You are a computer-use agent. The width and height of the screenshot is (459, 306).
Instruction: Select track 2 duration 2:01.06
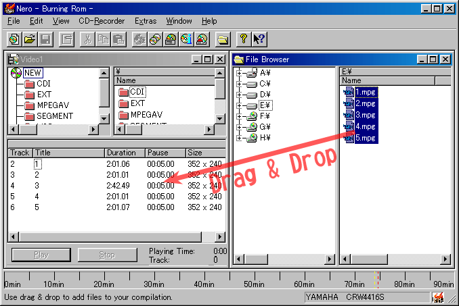tap(118, 164)
